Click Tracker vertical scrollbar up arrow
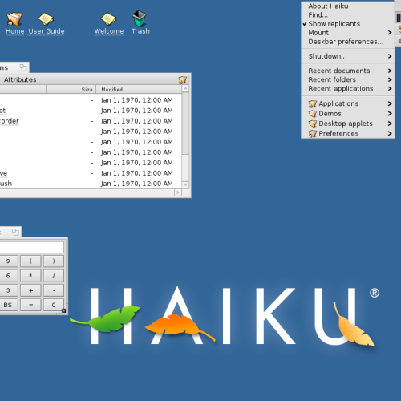Image resolution: width=401 pixels, height=401 pixels. 185,88
